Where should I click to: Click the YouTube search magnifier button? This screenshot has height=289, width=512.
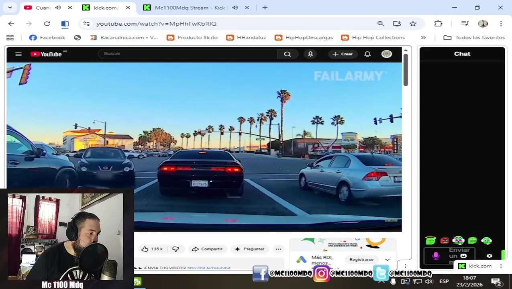pyautogui.click(x=287, y=54)
